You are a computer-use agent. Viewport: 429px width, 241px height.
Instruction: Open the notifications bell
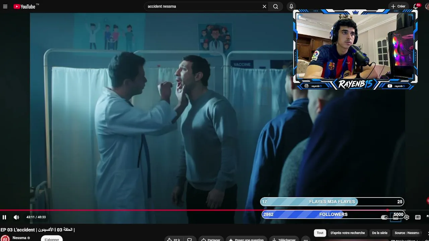416,6
